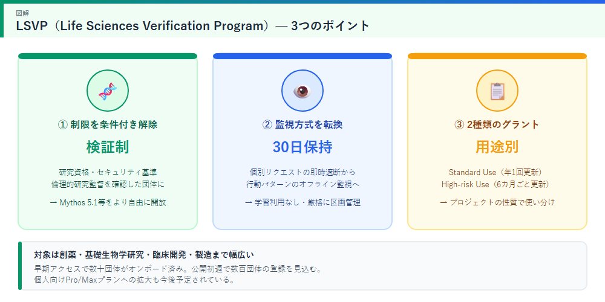Click the large orange text "用途別"
Viewport: 605px width, 302px height.
497,147
